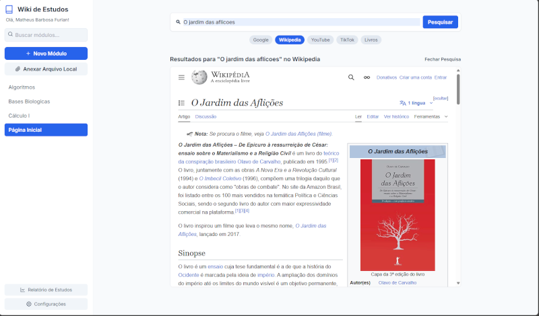Click Fechar Pesquisa to close results

(x=442, y=59)
